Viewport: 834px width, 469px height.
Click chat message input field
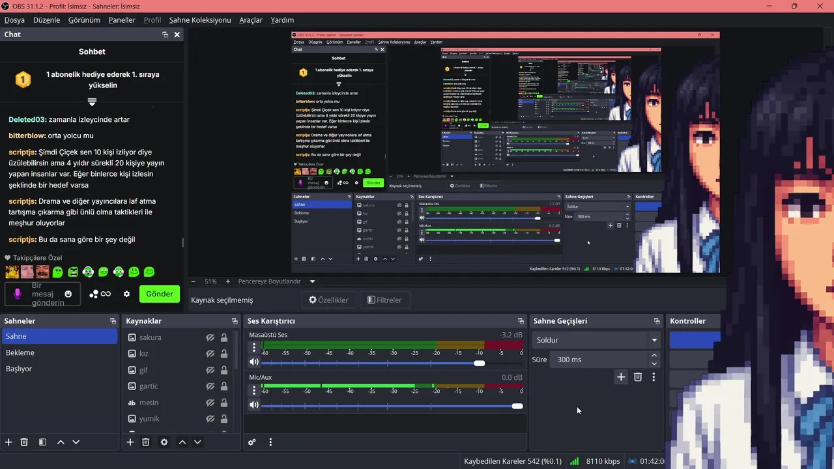(x=42, y=294)
